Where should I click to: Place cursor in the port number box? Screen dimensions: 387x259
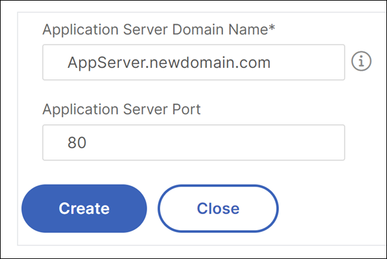coord(194,142)
